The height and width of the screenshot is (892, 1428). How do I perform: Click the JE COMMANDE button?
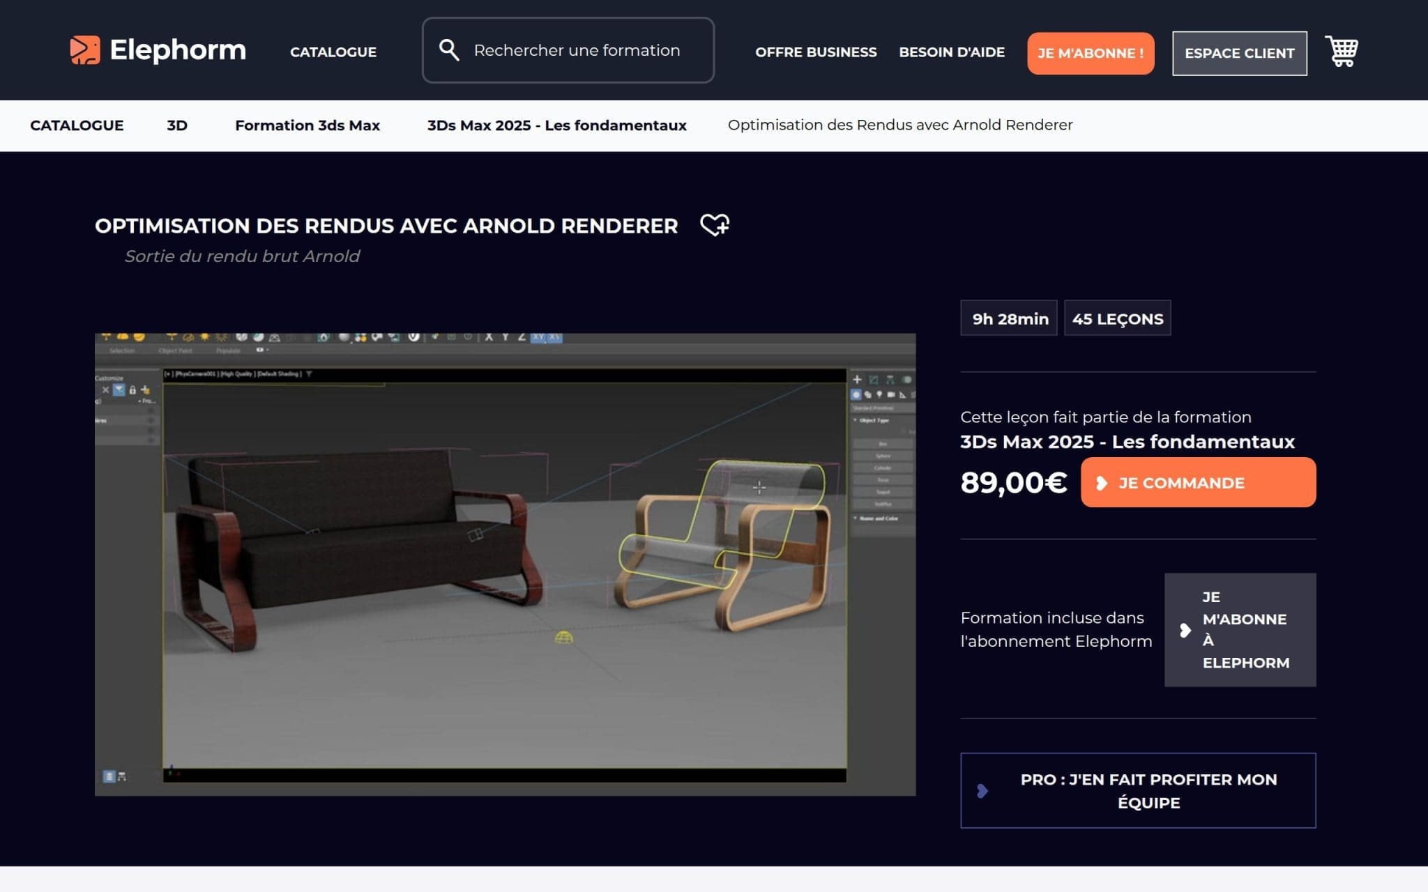(x=1198, y=482)
